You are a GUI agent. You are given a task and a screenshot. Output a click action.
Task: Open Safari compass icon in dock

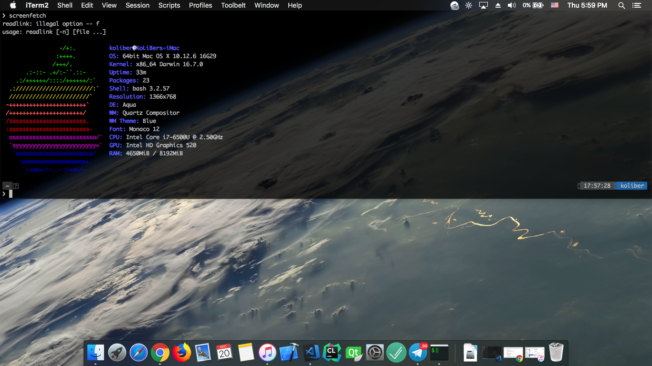(139, 353)
